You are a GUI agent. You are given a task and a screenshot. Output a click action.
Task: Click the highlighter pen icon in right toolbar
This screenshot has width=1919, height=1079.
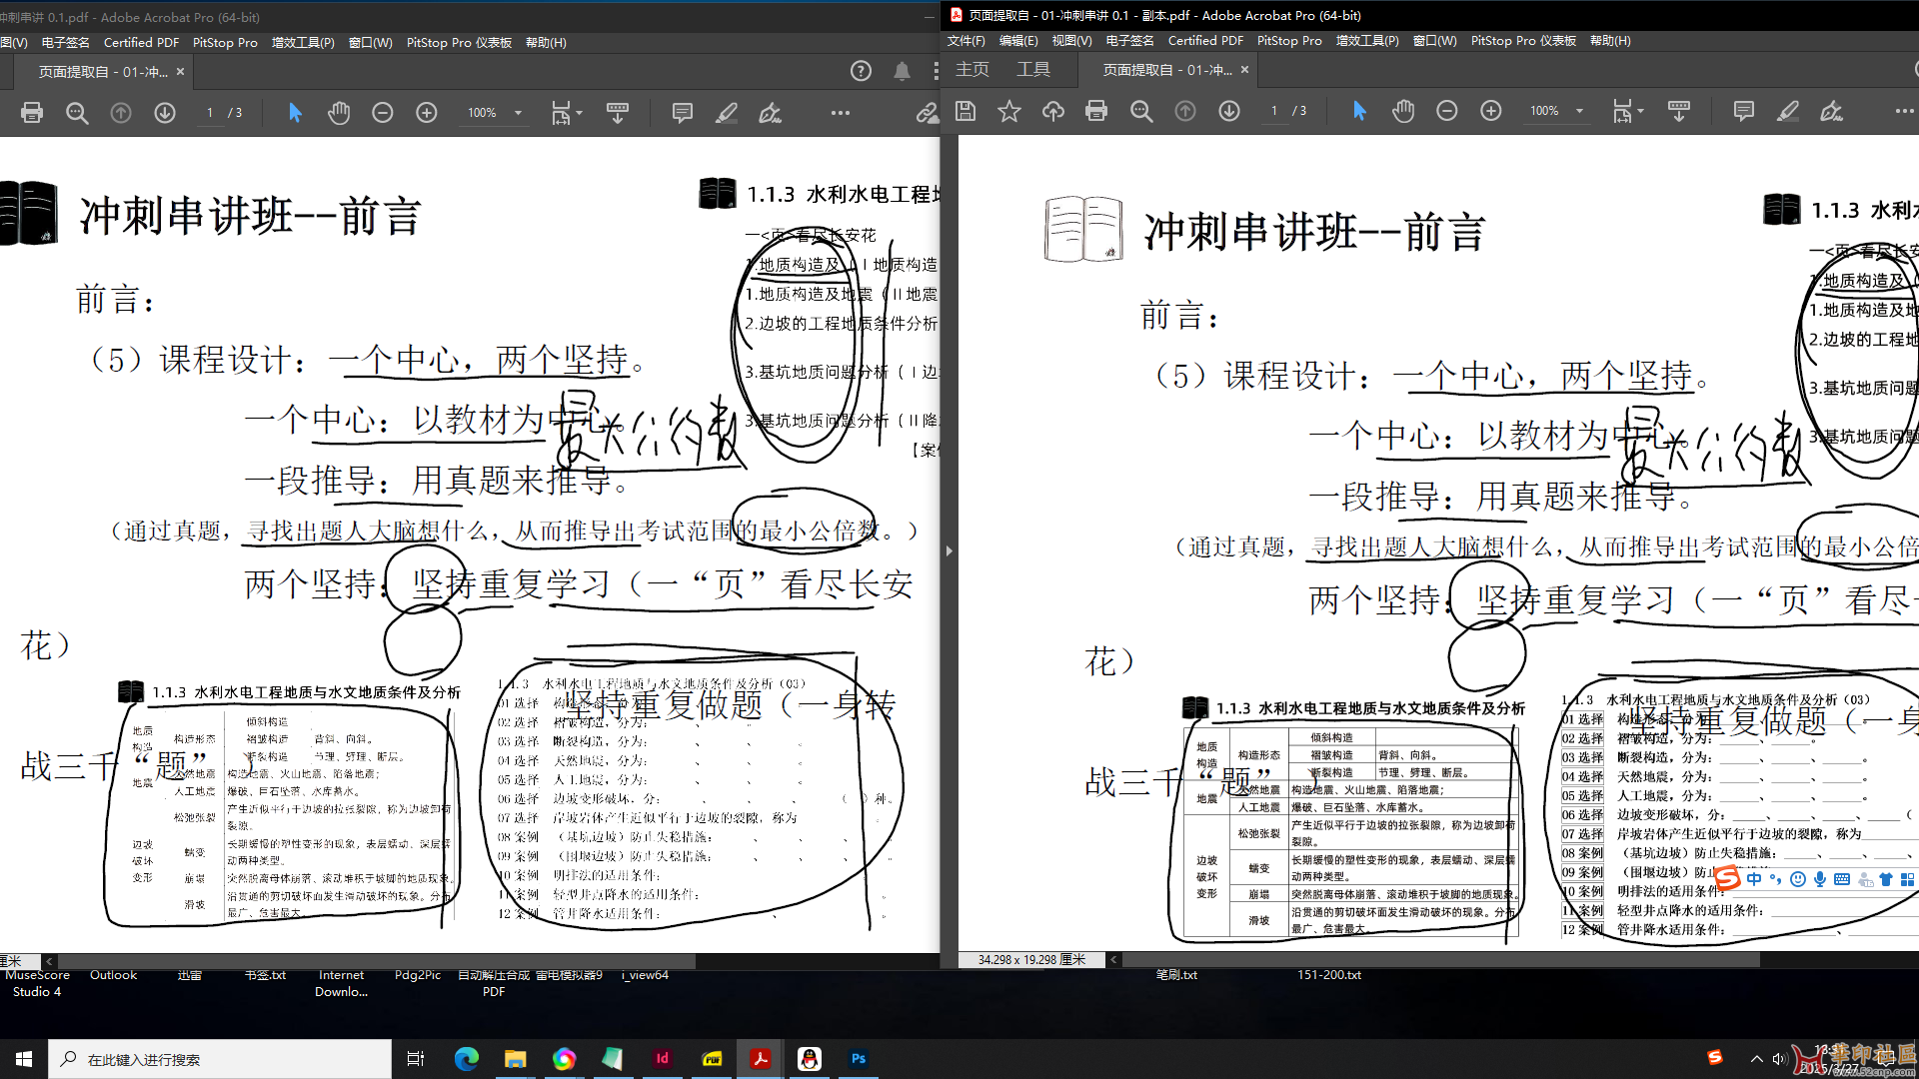1788,111
